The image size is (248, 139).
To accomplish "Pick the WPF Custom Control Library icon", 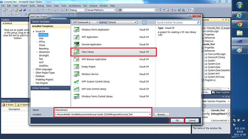I will coord(76,82).
